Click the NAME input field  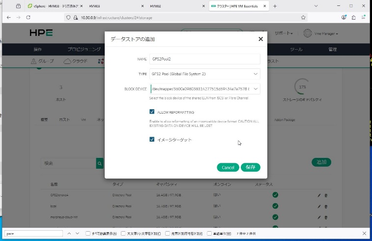coord(205,59)
